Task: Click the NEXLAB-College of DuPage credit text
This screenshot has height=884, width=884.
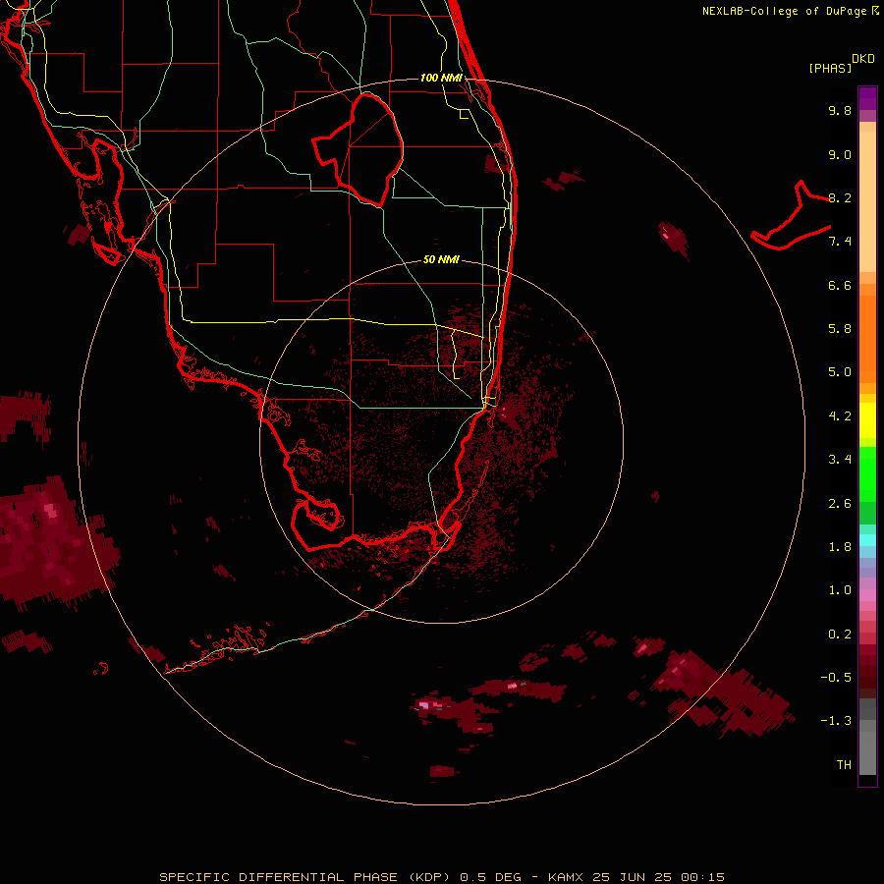Action: 784,11
